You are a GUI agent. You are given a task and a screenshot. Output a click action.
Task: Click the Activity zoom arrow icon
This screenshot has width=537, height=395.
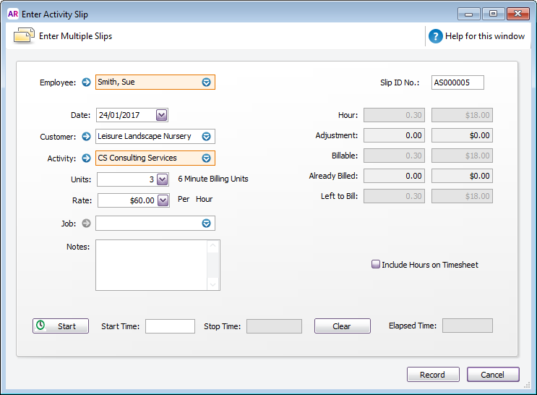coord(87,158)
